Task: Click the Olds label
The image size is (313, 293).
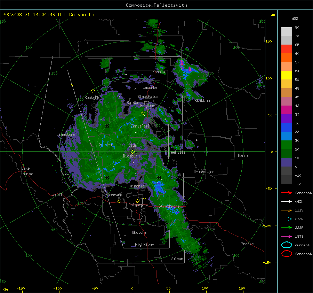Action: (133, 145)
